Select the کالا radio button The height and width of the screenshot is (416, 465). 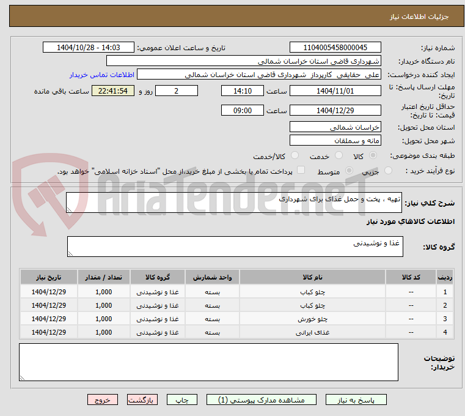point(373,155)
